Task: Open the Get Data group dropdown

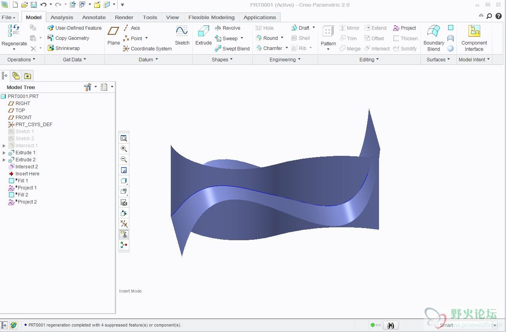Action: (x=75, y=60)
